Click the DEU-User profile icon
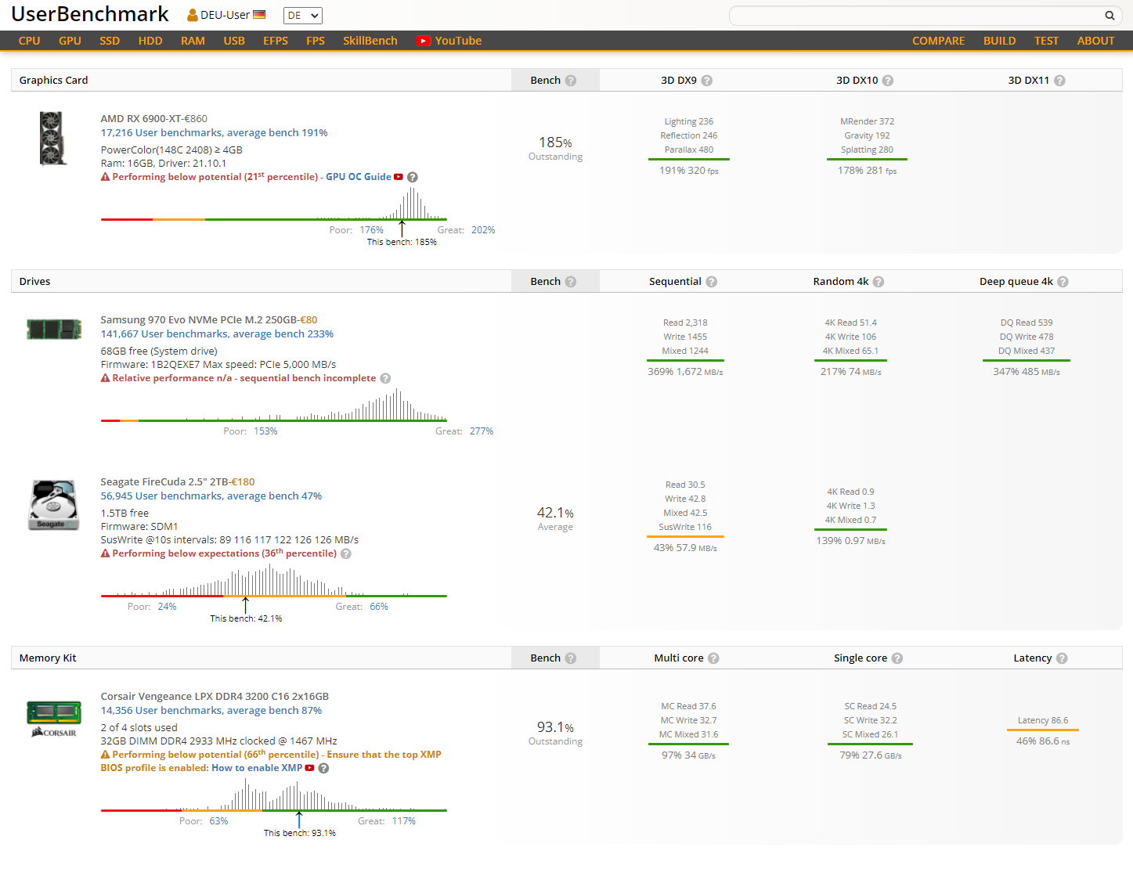This screenshot has width=1133, height=894. pyautogui.click(x=193, y=15)
